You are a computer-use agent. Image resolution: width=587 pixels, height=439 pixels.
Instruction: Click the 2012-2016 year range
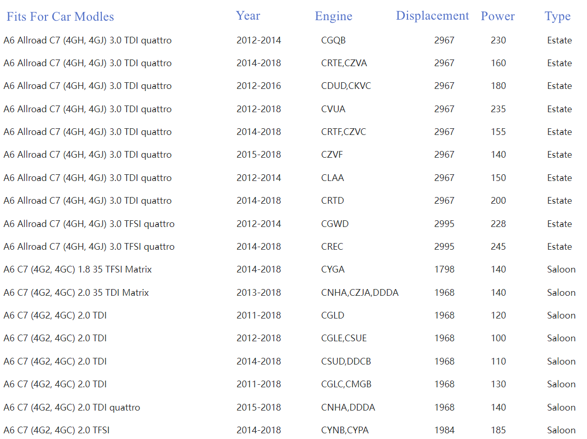259,86
